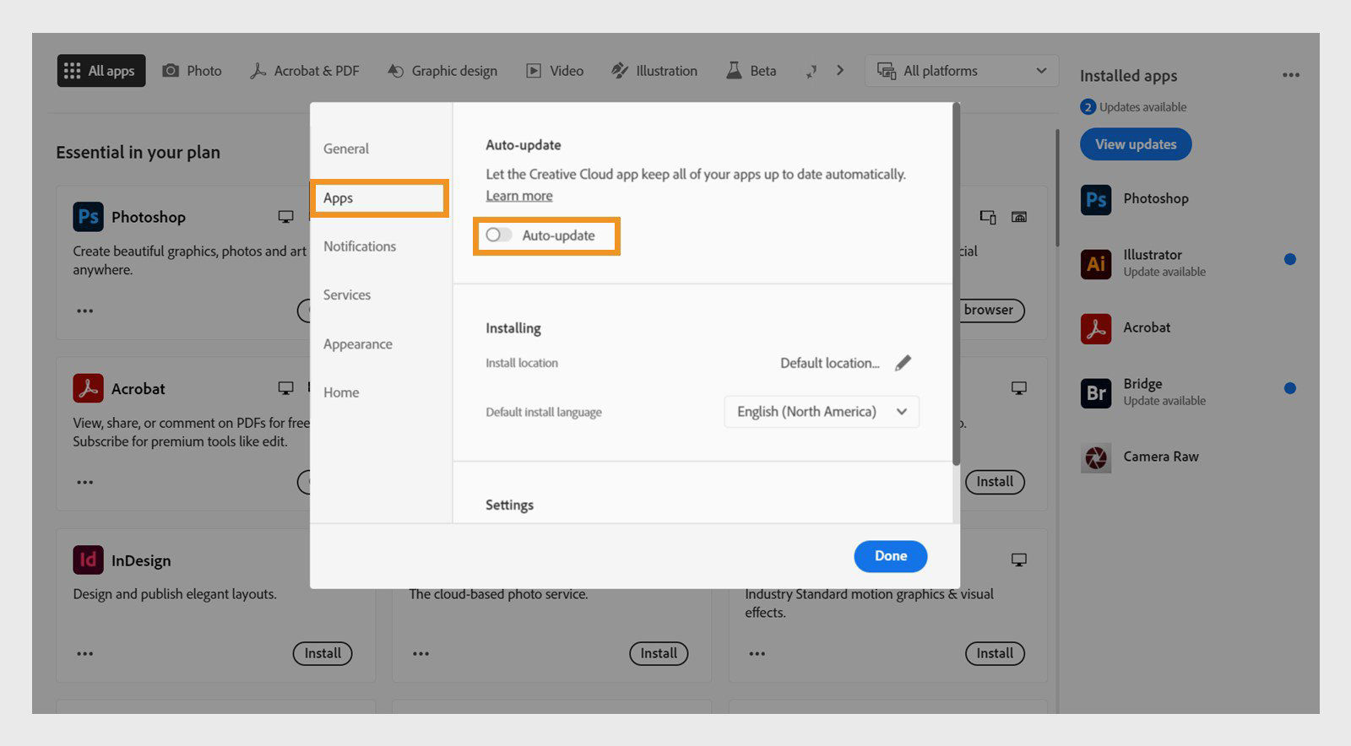This screenshot has width=1351, height=746.
Task: Select Camera Raw icon in Installed apps
Action: pyautogui.click(x=1096, y=457)
